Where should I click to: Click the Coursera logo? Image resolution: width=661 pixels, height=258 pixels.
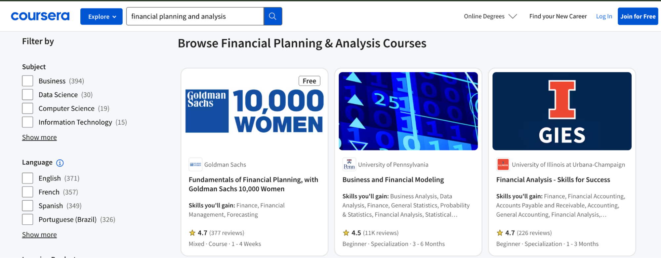[40, 16]
